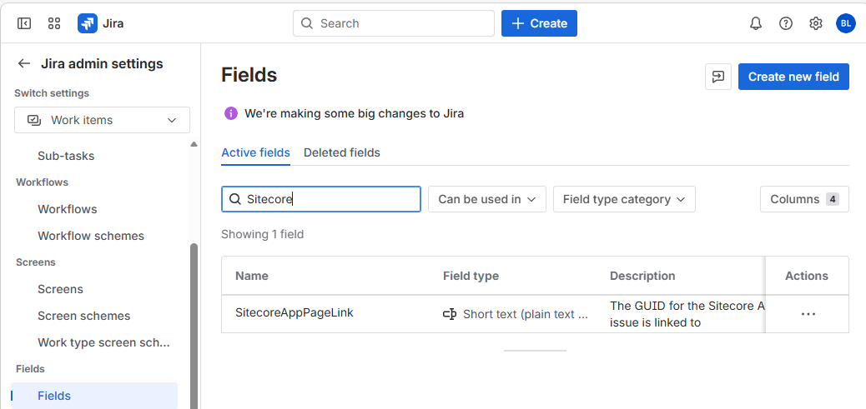
Task: Click the back arrow beside Jira admin settings
Action: 24,64
